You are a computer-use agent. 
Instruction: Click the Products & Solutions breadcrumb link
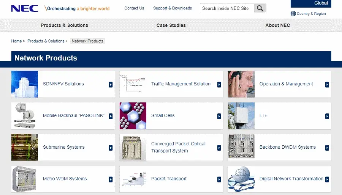46,41
